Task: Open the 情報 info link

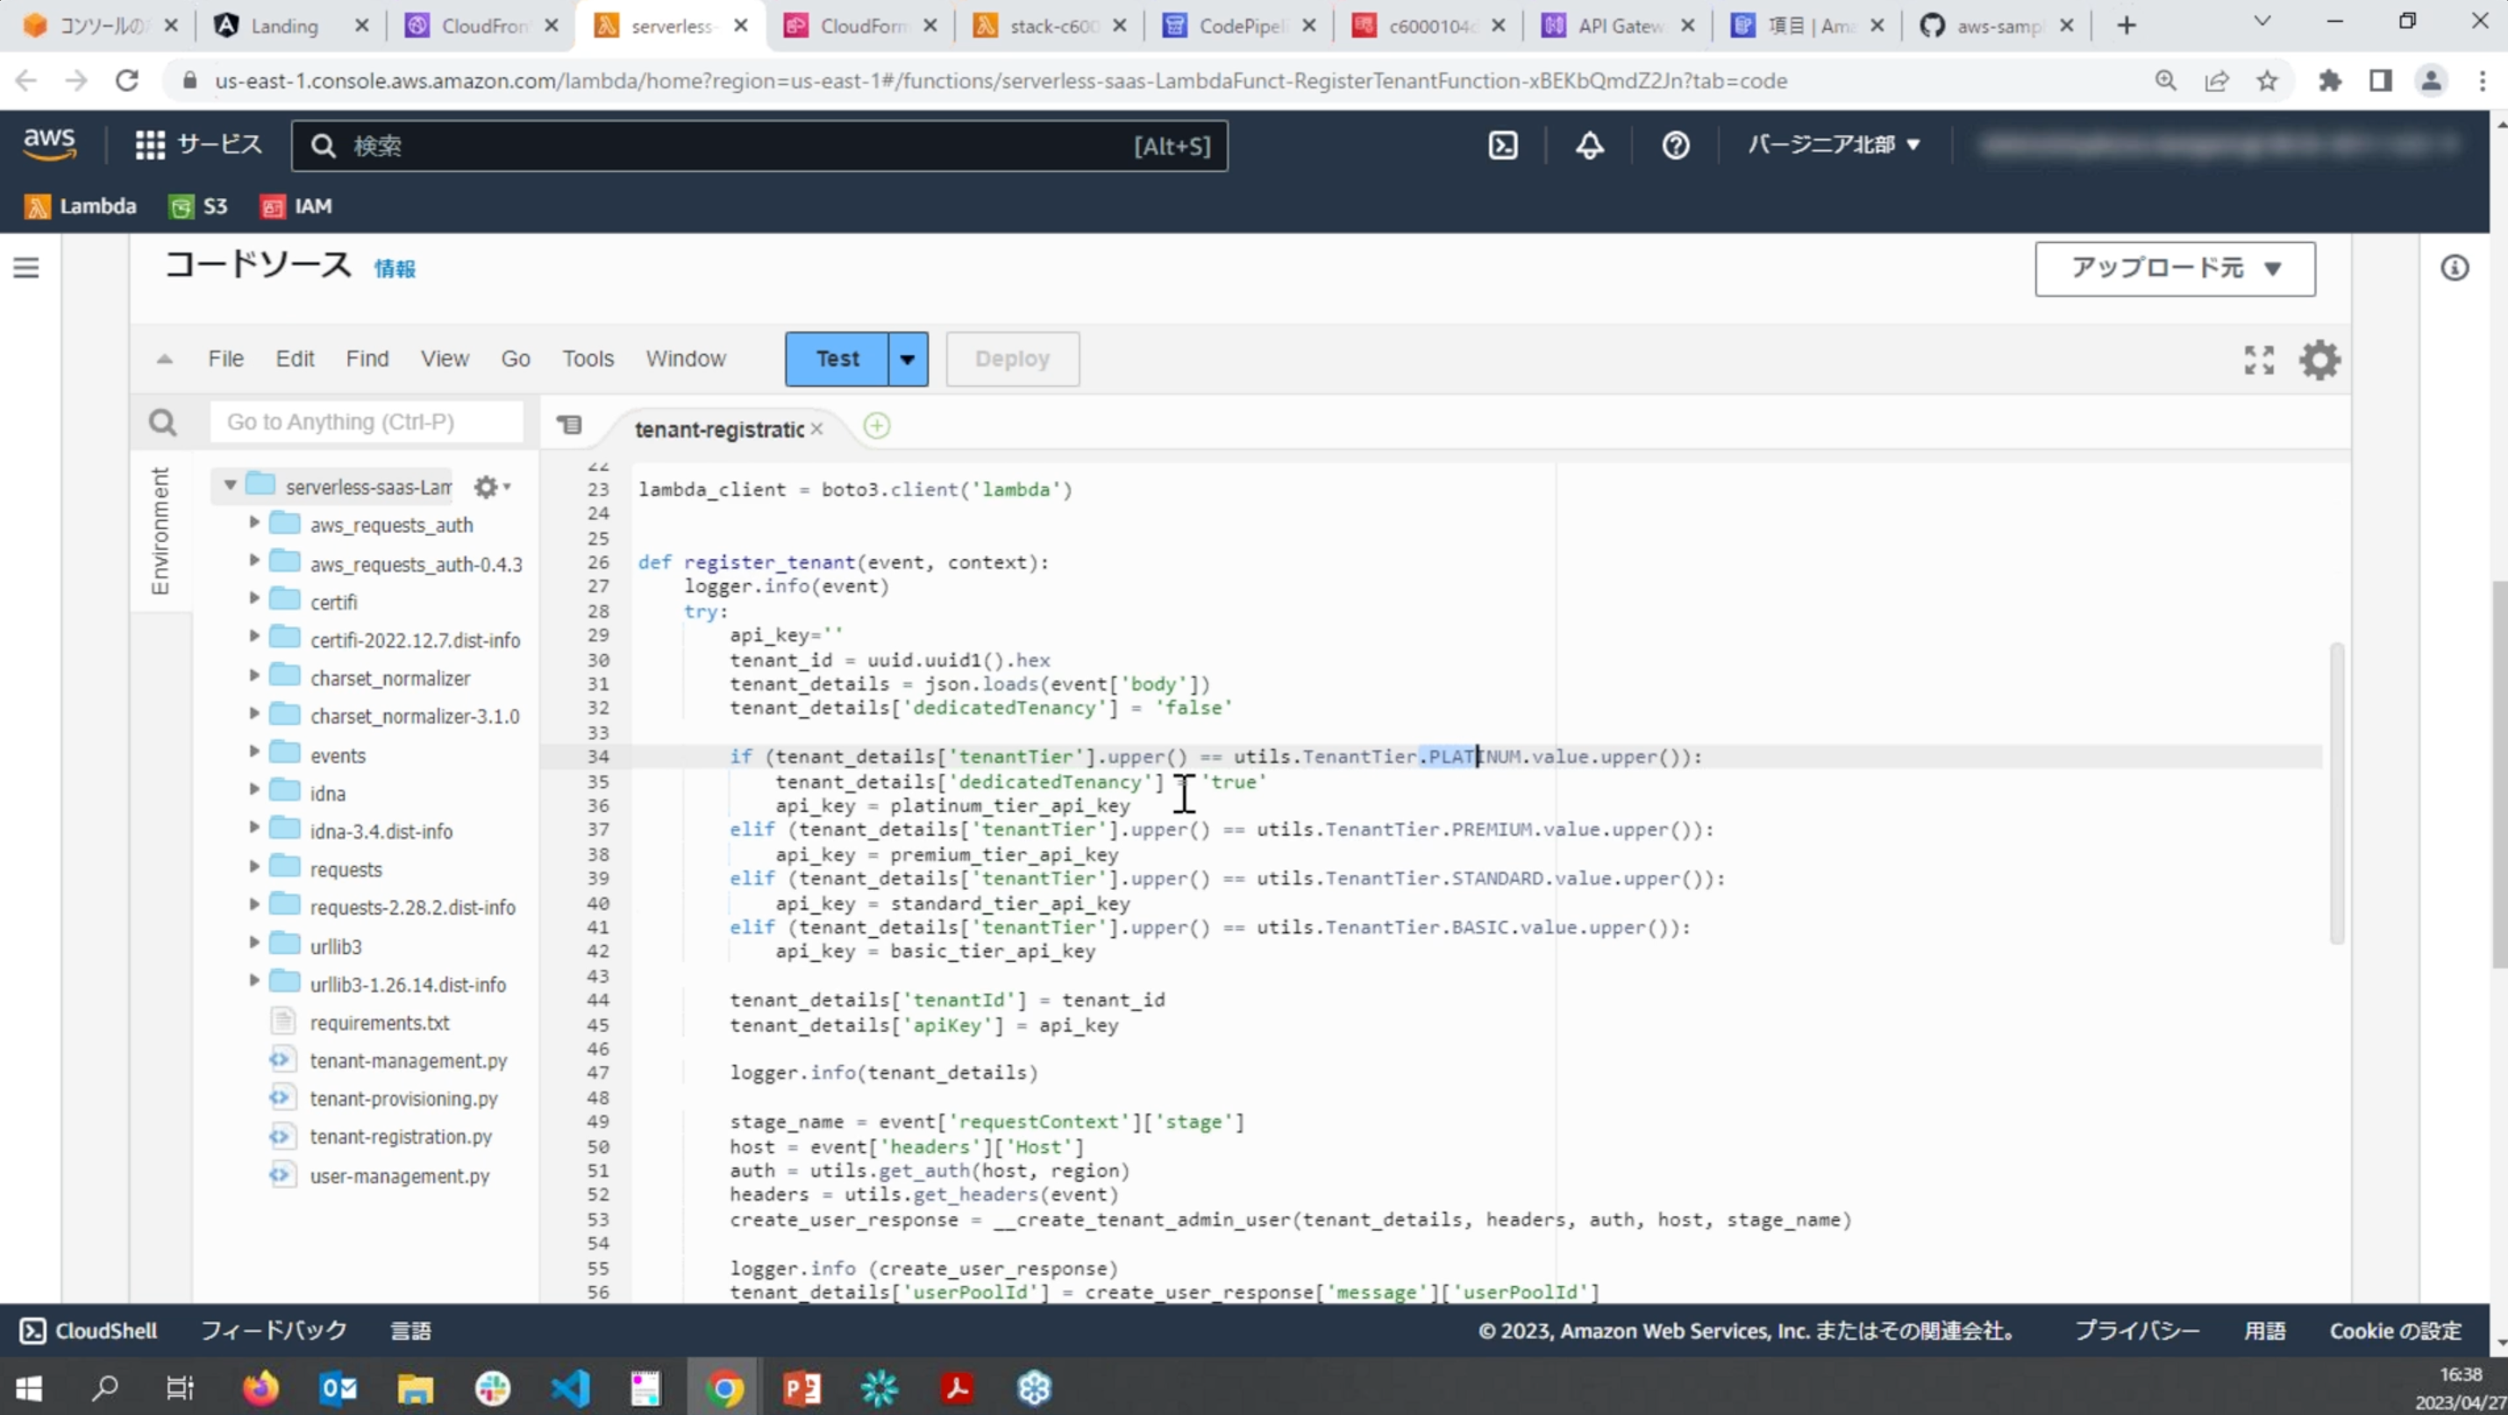Action: [x=395, y=268]
